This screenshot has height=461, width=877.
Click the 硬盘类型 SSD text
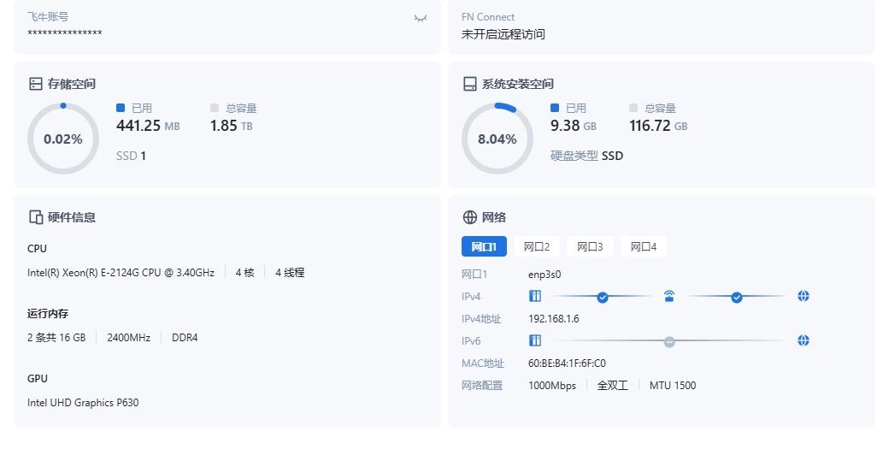click(x=586, y=156)
